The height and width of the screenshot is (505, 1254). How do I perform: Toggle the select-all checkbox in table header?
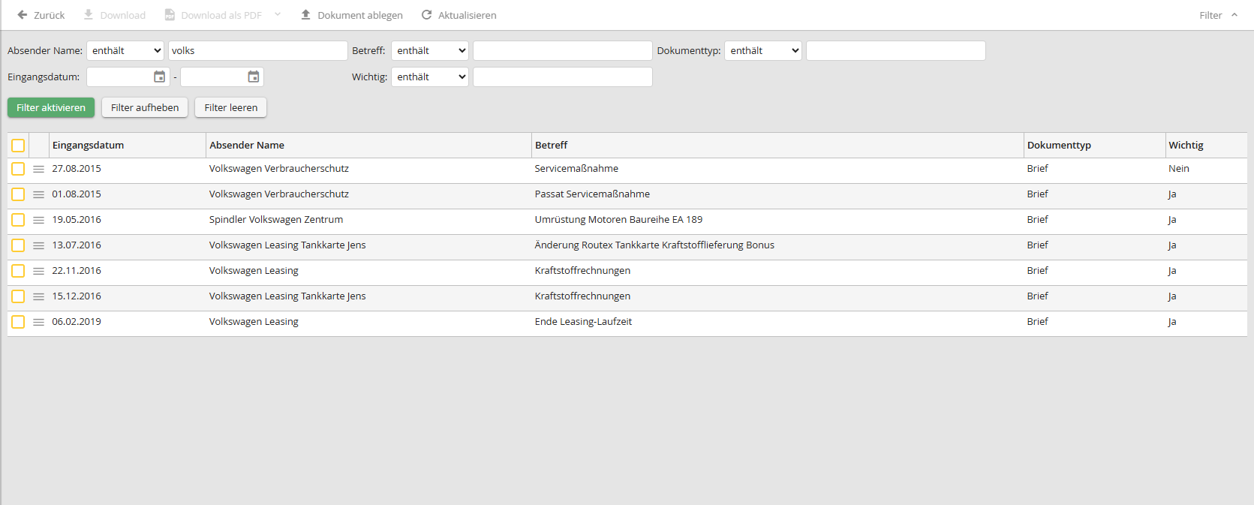(x=18, y=146)
